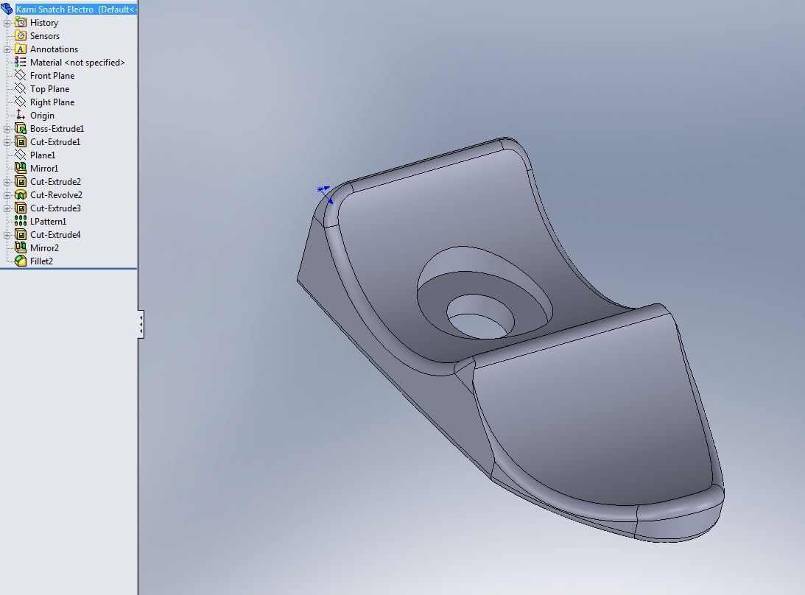Select the Right Plane label
This screenshot has width=805, height=595.
pyautogui.click(x=52, y=102)
